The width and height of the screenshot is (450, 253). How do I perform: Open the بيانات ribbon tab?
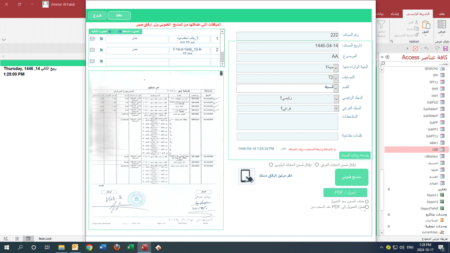coord(379,14)
